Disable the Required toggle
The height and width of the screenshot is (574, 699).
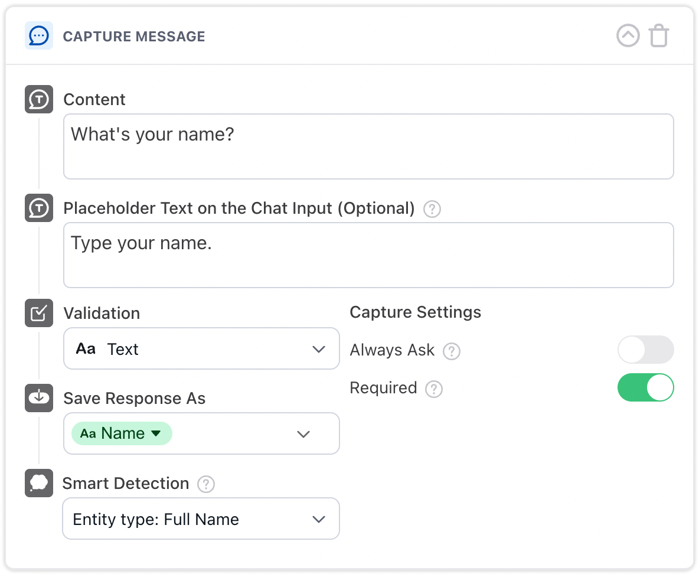(x=645, y=388)
